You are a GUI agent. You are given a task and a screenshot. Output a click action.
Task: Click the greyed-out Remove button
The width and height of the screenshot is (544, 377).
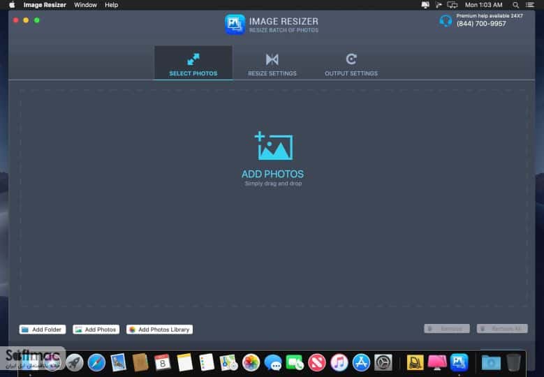pyautogui.click(x=446, y=328)
